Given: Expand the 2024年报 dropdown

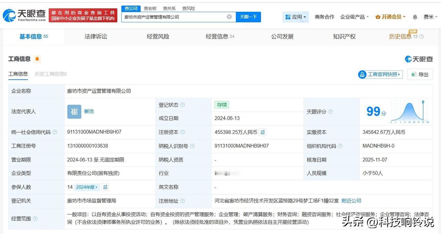Looking at the screenshot, I should (x=87, y=187).
